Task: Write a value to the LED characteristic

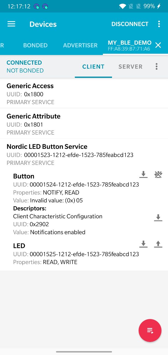Action: click(158, 244)
